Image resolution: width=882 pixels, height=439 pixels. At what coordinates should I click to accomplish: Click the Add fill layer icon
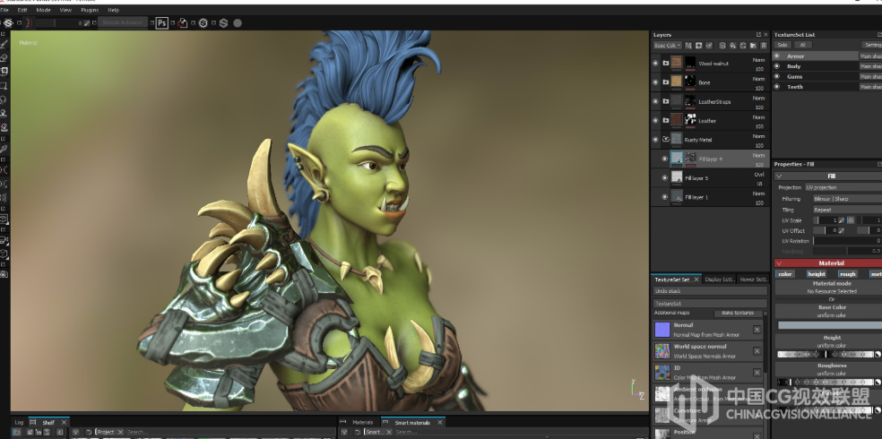coord(733,46)
